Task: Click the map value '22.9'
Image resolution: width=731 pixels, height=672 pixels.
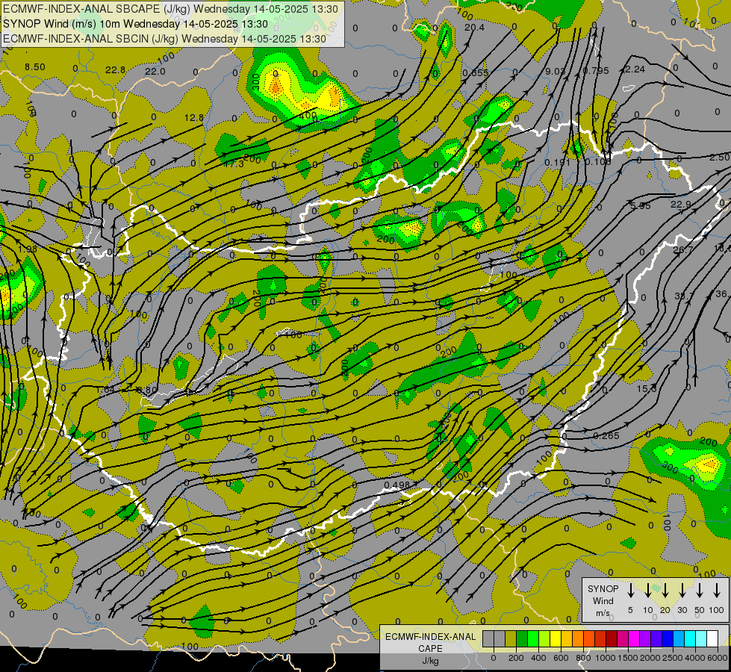Action: [681, 205]
